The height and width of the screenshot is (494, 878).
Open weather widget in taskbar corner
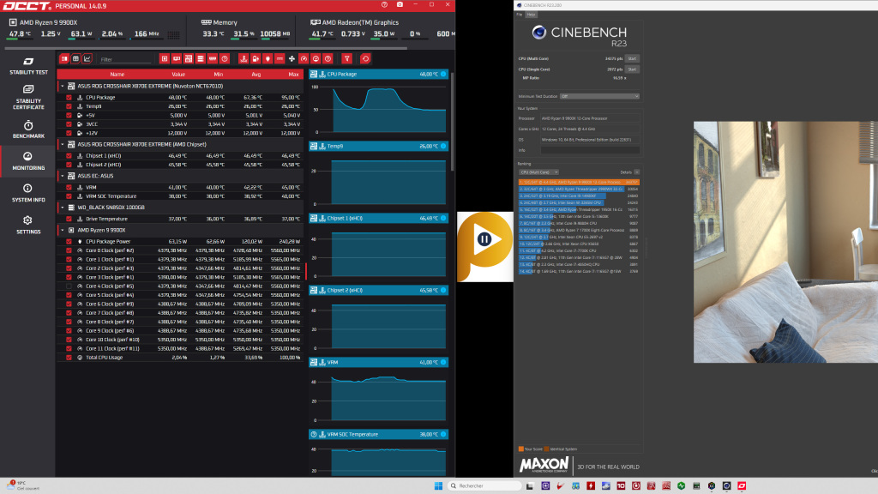coord(22,485)
